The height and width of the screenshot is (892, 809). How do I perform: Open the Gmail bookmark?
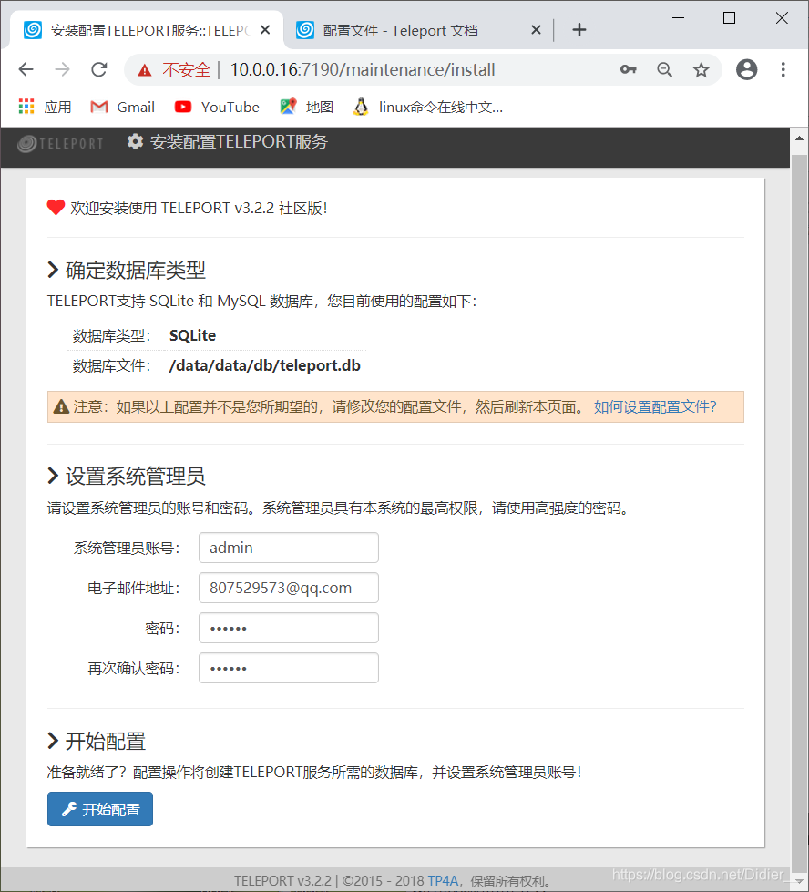pos(122,107)
